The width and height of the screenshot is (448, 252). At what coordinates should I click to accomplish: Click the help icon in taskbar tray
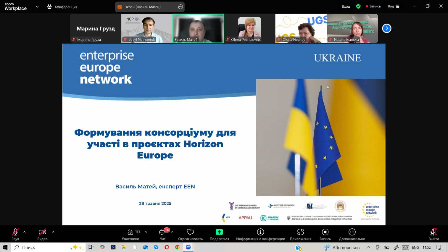[x=298, y=248]
